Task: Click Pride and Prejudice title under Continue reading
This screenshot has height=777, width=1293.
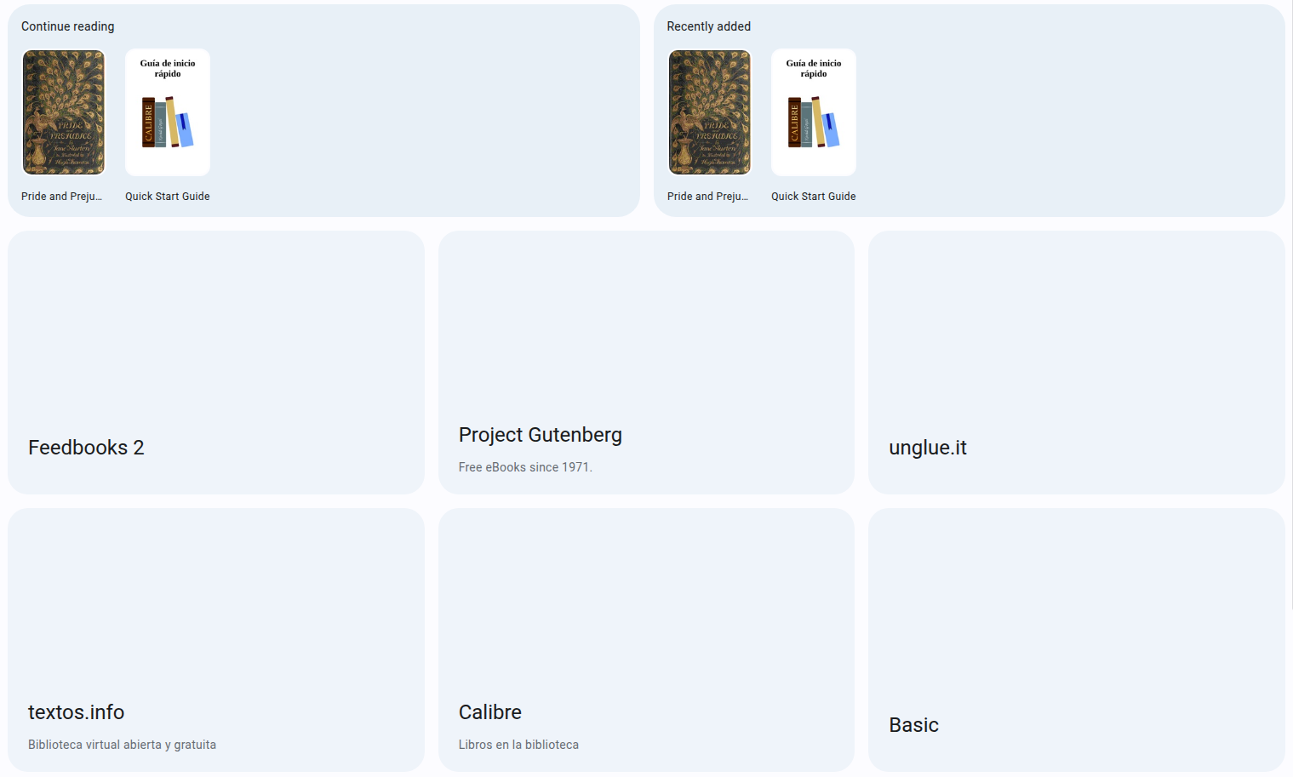Action: [61, 197]
